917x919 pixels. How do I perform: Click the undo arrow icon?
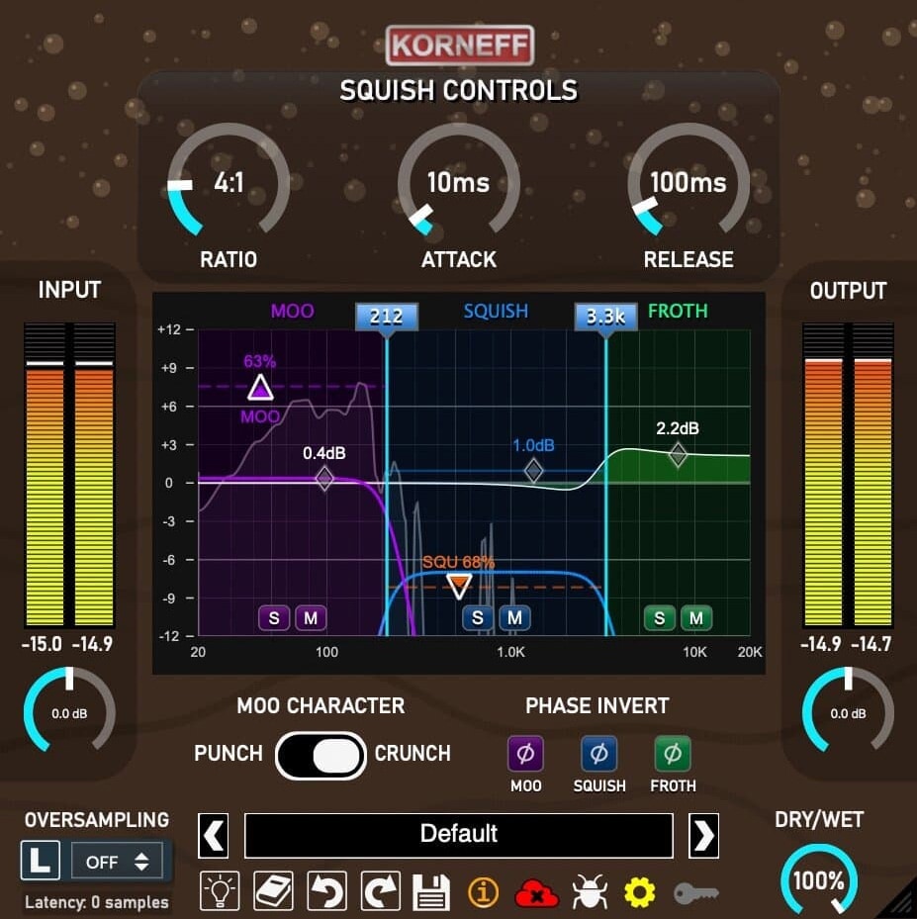click(324, 891)
